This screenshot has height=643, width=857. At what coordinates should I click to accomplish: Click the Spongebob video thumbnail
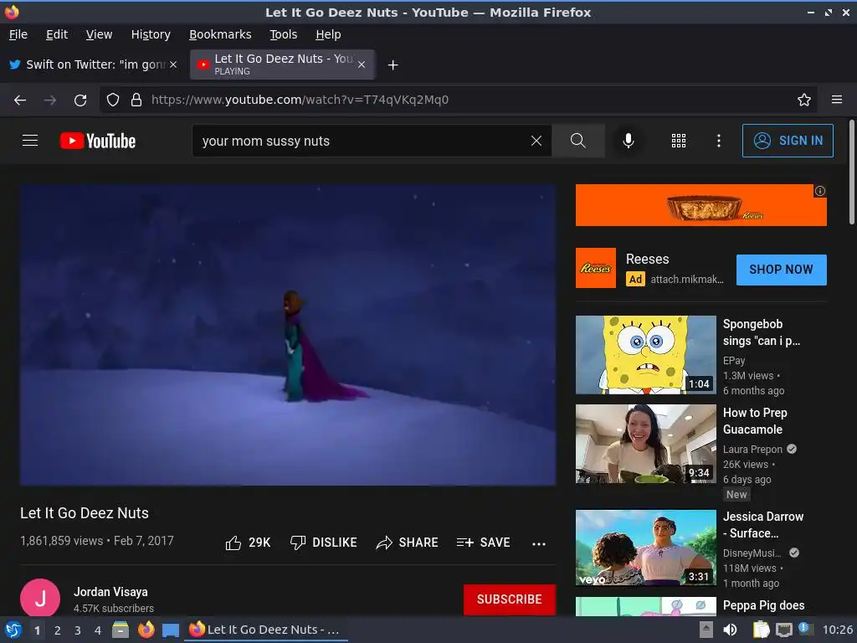click(x=645, y=355)
